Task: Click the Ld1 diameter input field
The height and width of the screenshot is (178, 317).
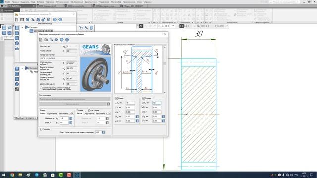Action: tap(130, 103)
